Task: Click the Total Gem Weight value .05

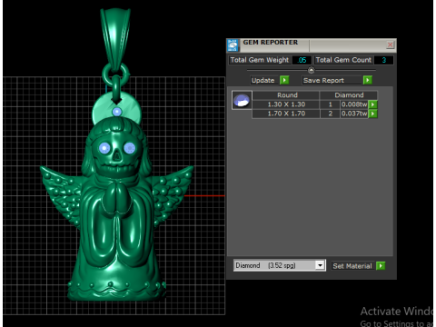Action: click(x=302, y=60)
